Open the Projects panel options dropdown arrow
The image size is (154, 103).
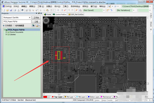pos(36,13)
